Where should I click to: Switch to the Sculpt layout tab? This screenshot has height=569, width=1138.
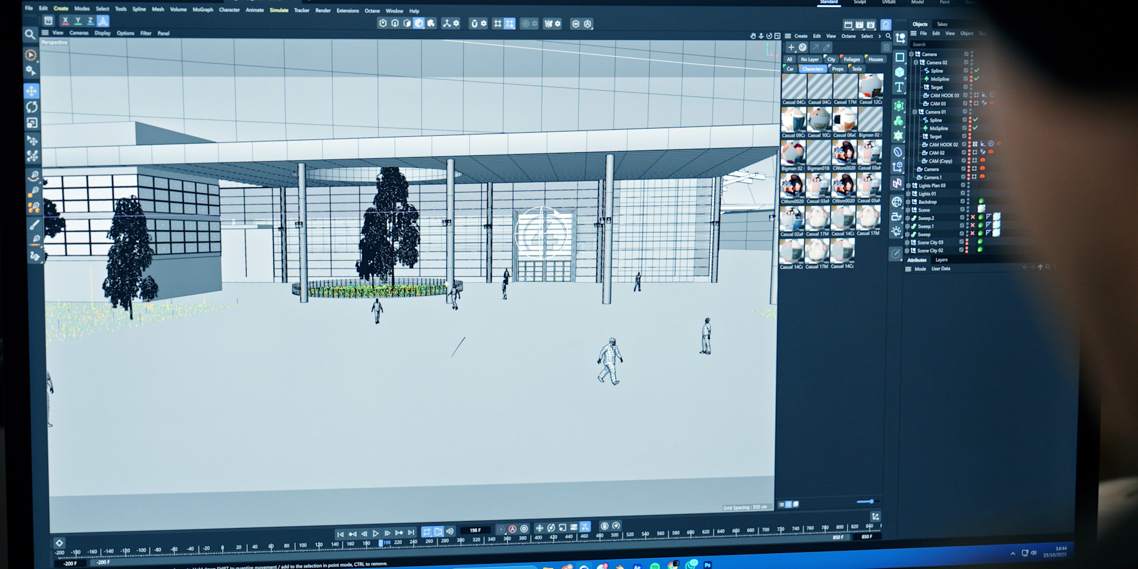860,2
